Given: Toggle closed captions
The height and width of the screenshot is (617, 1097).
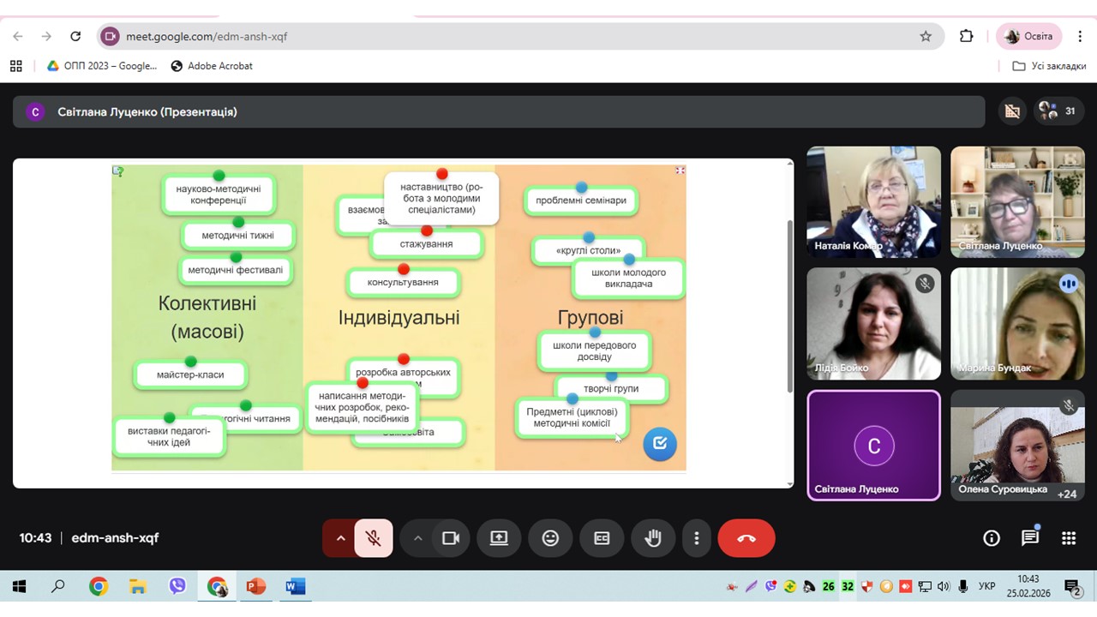Looking at the screenshot, I should tap(602, 538).
